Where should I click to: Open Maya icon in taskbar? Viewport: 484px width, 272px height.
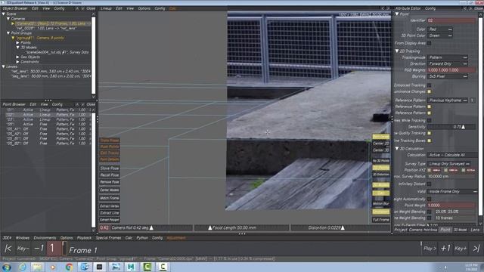(x=131, y=267)
